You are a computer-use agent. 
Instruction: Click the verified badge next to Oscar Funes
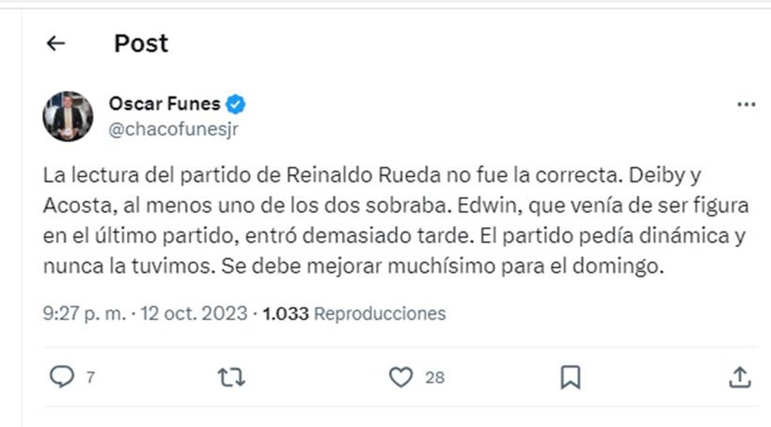[236, 104]
